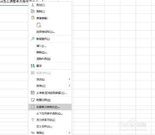
Task: Open 排序(O) menu entry
Action: [x=50, y=86]
